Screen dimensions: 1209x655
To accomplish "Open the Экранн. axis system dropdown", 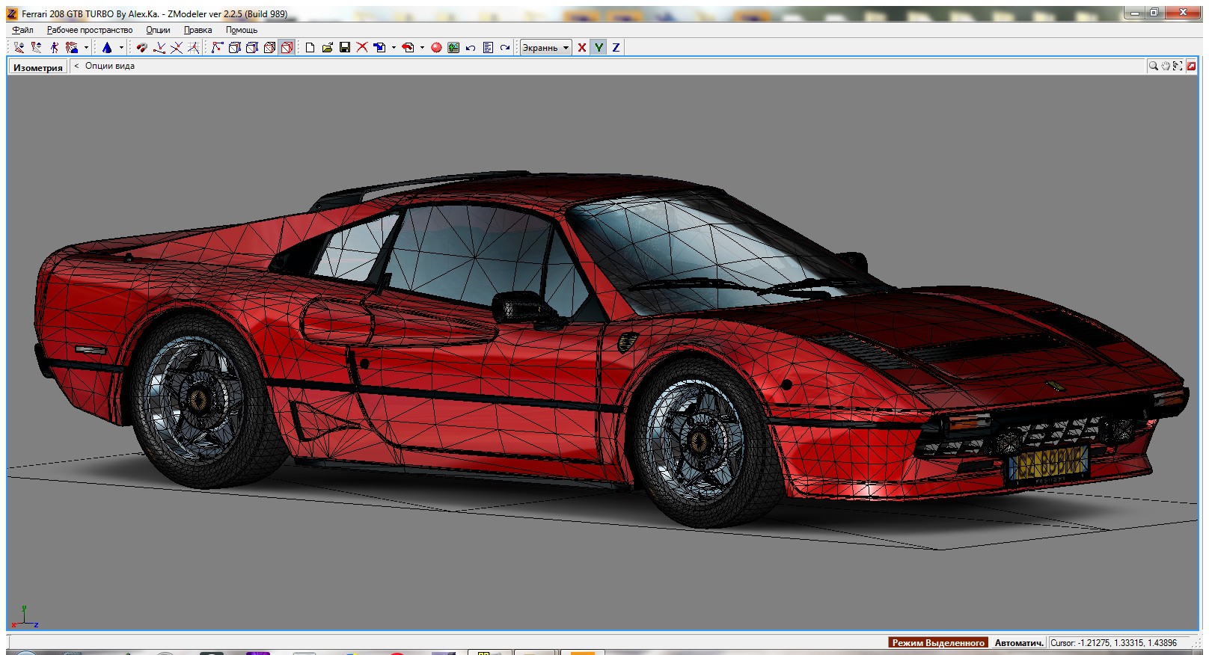I will point(545,47).
